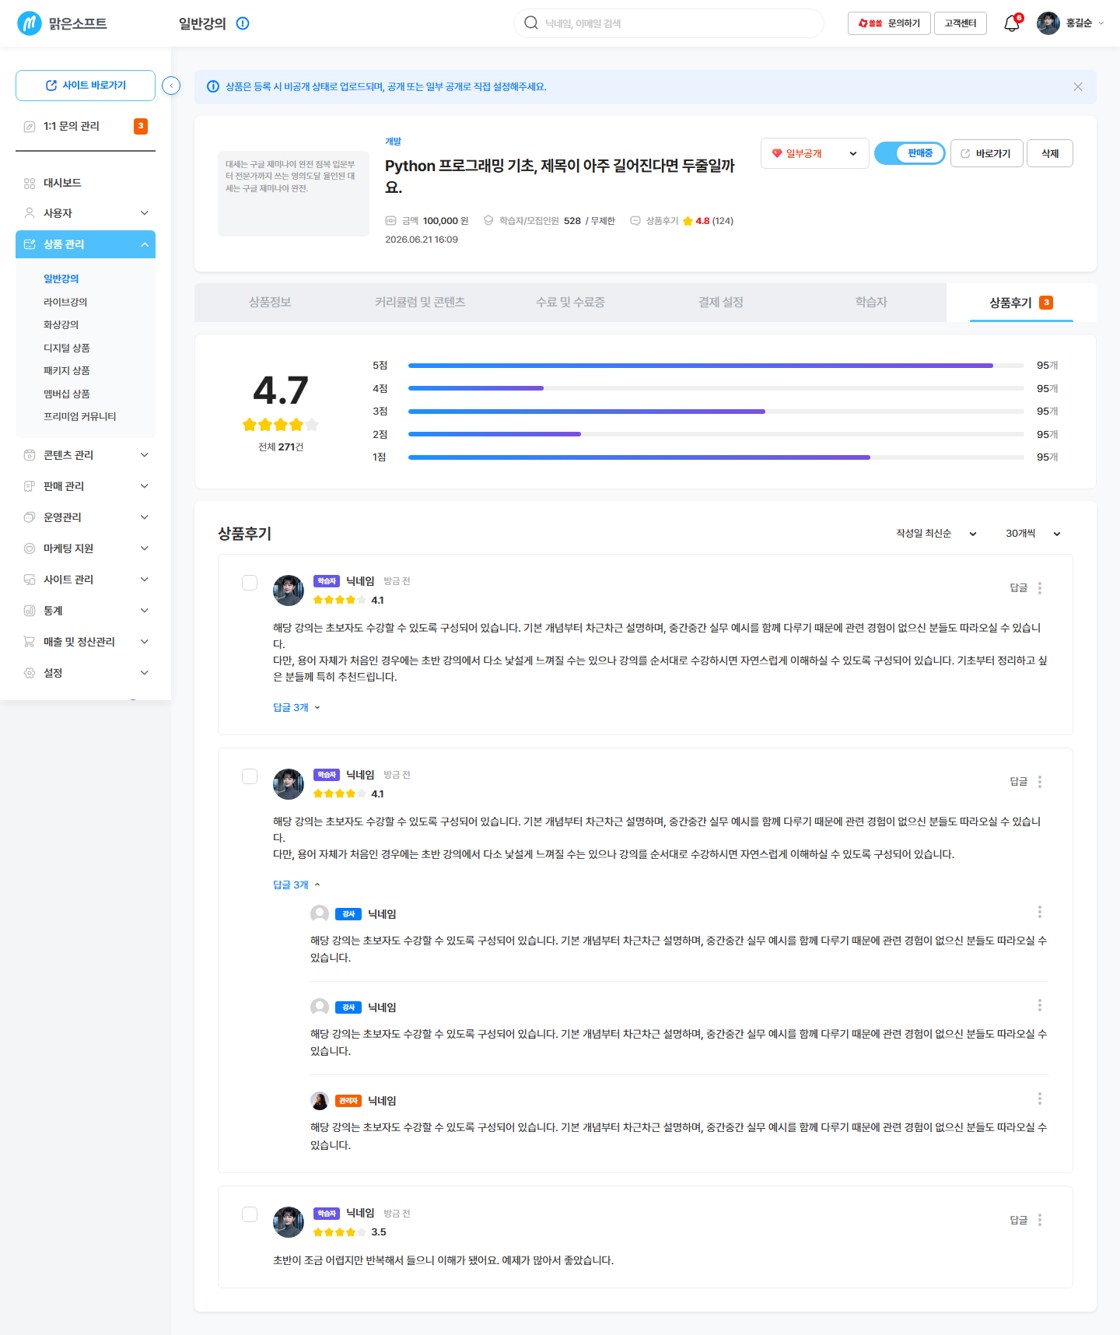Click 답글 link on the first review

[x=1019, y=588]
